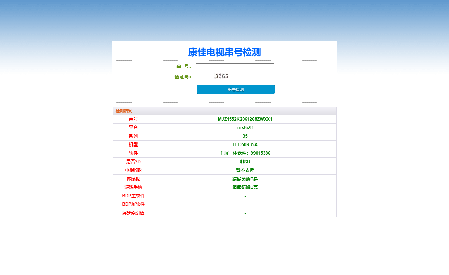Select the model value LED50K35A
This screenshot has width=449, height=275.
pos(245,145)
